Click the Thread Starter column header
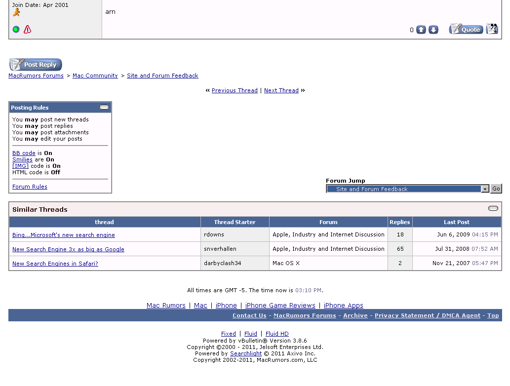Image resolution: width=510 pixels, height=386 pixels. tap(235, 222)
